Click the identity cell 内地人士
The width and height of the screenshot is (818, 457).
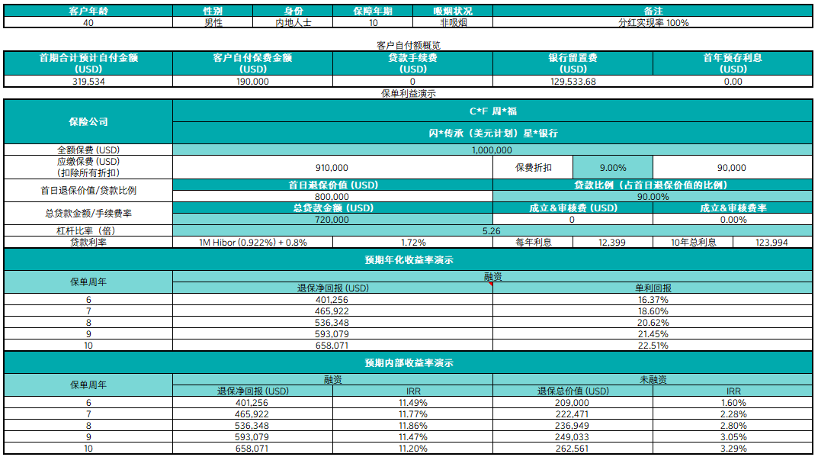coord(293,23)
